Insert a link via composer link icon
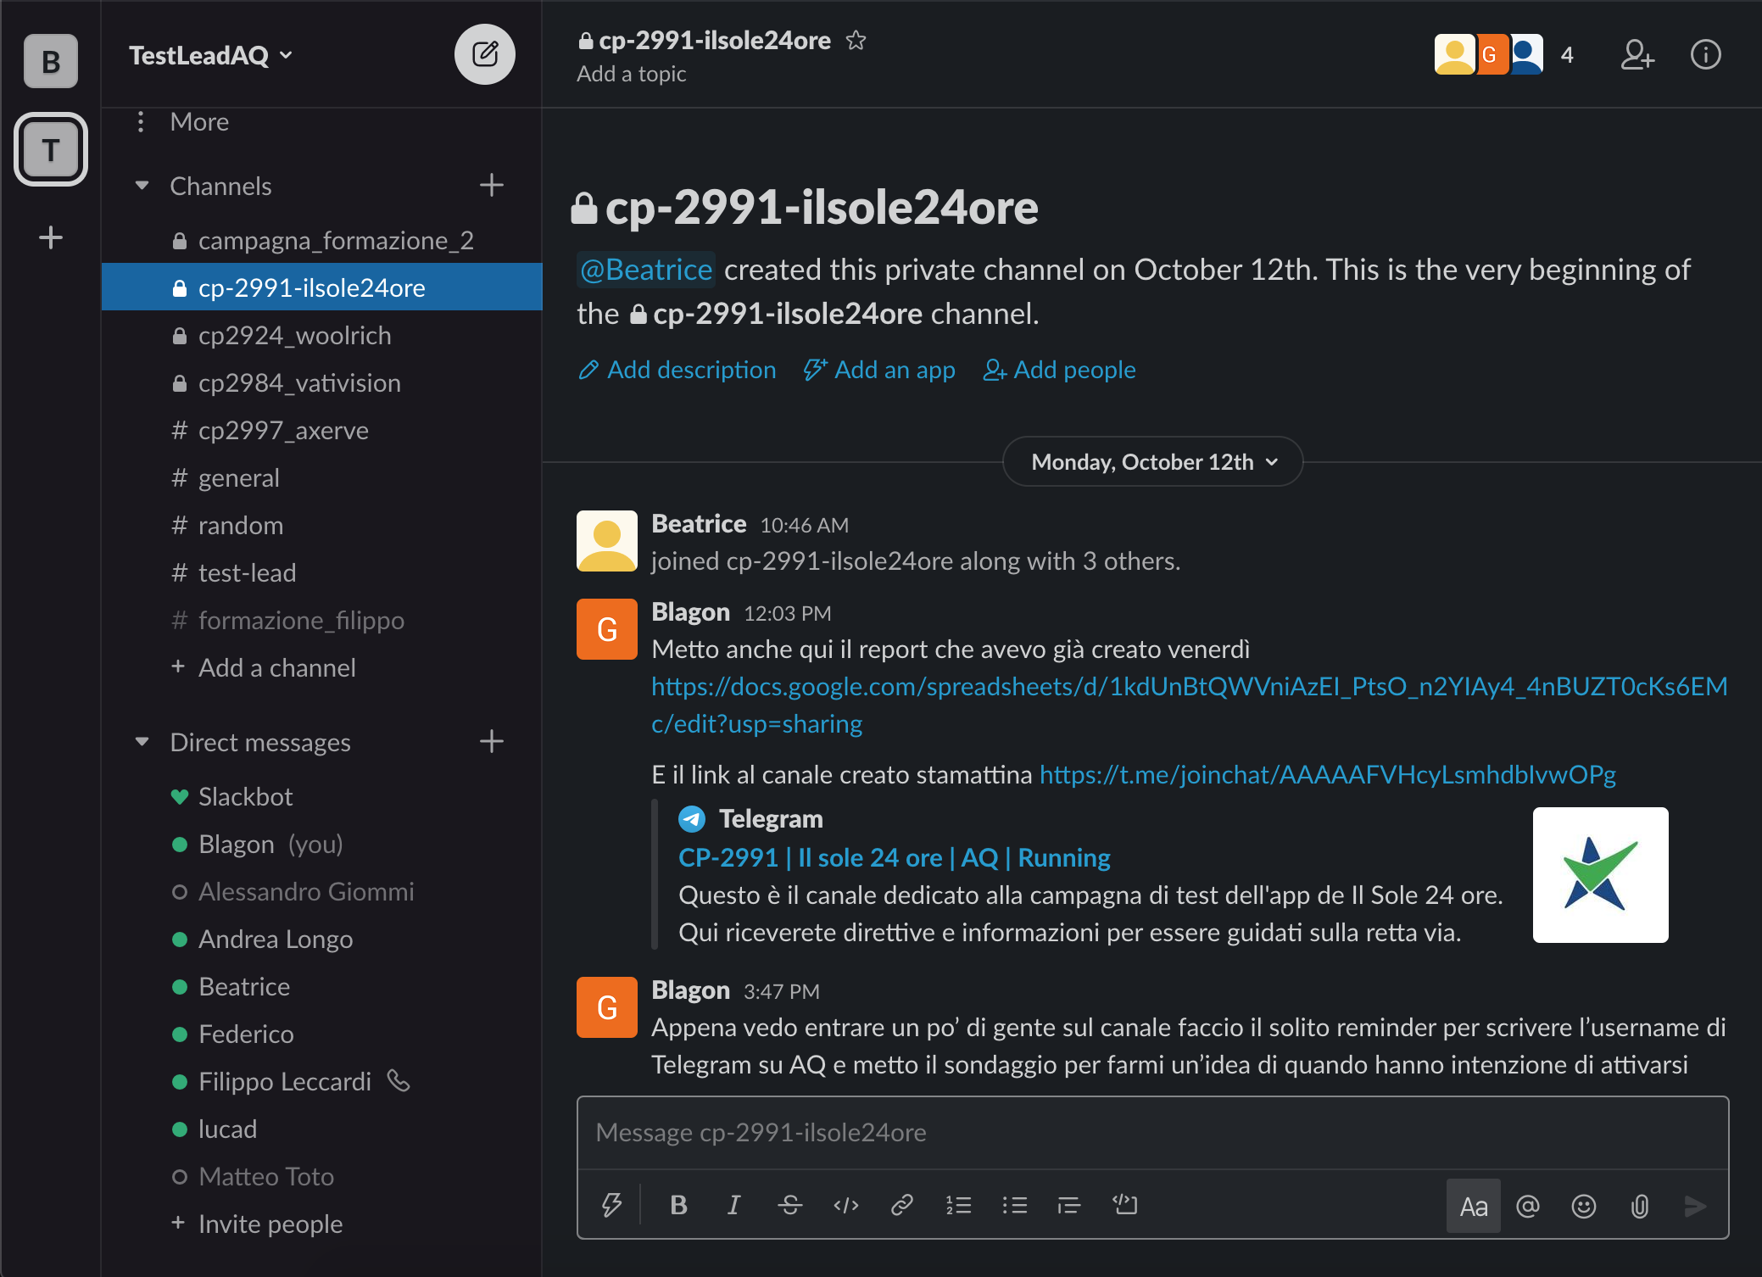 point(902,1205)
